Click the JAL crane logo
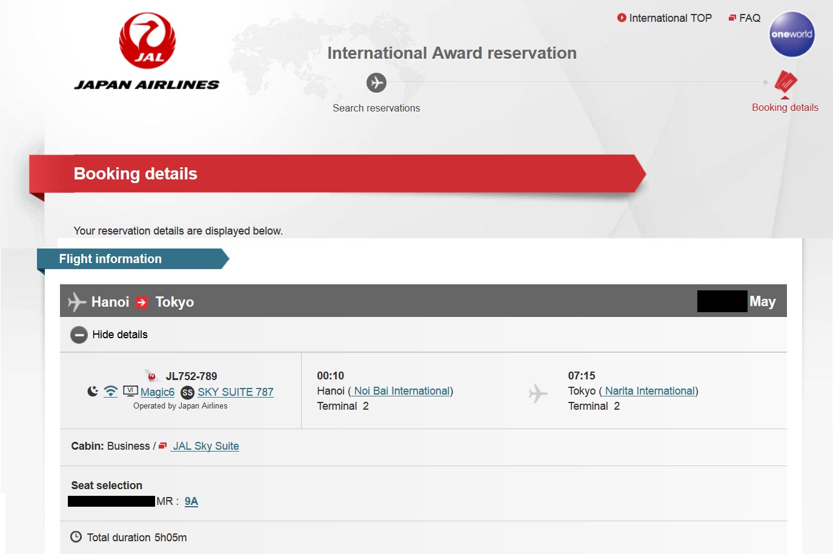833x554 pixels. [147, 41]
